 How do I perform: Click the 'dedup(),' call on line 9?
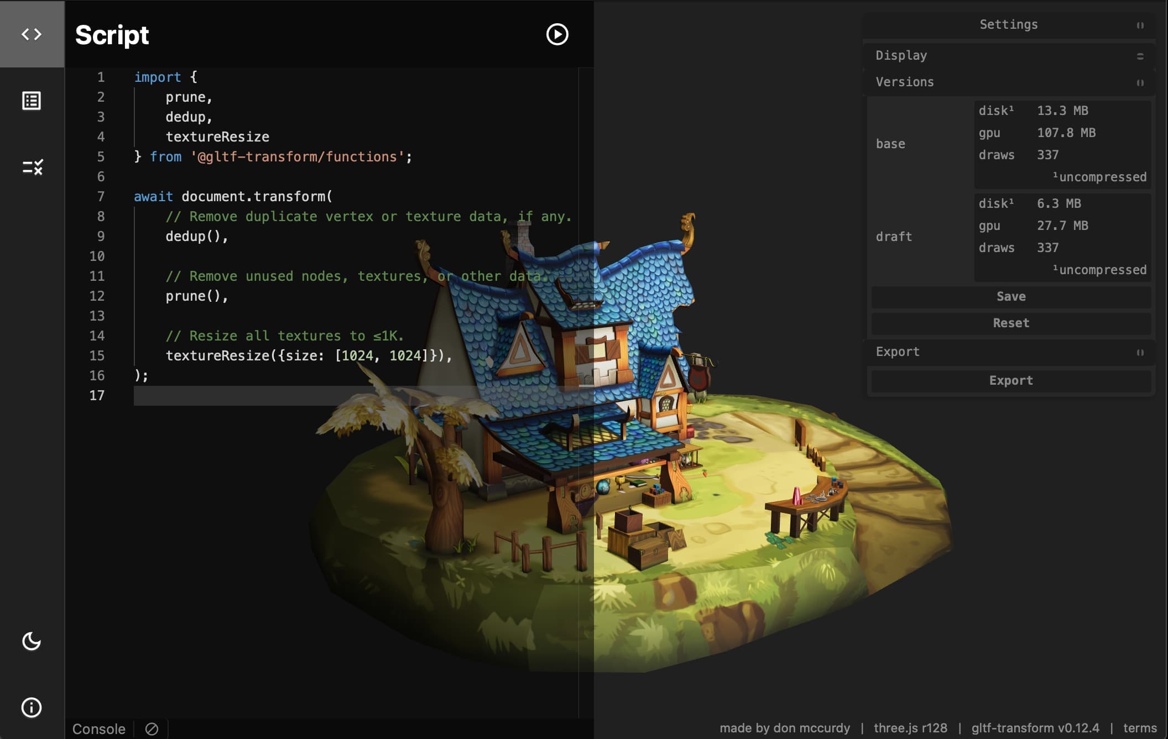pyautogui.click(x=197, y=237)
